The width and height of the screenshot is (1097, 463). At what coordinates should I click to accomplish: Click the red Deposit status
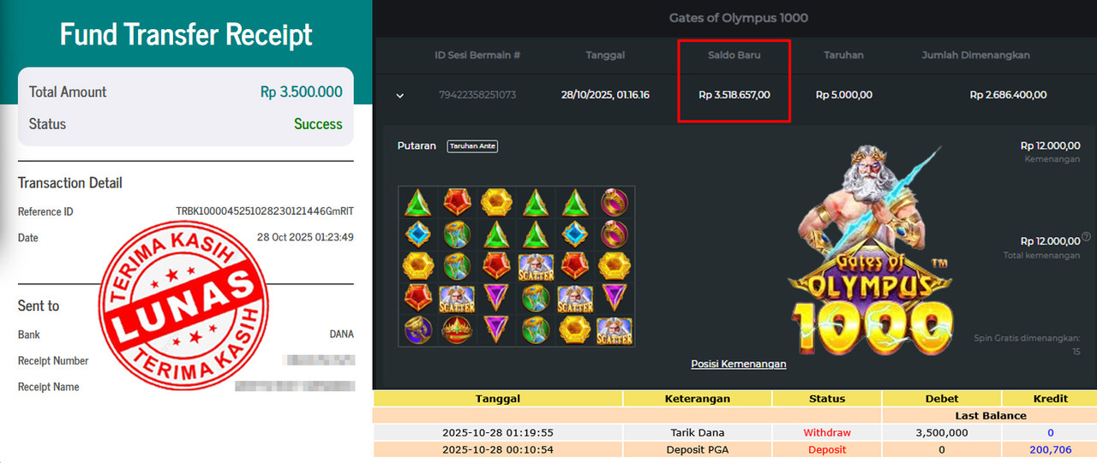click(x=827, y=449)
